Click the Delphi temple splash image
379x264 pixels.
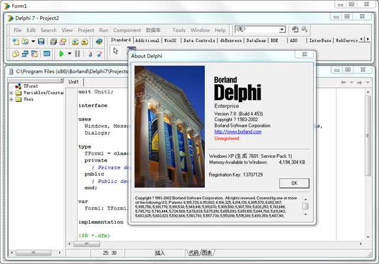[170, 126]
